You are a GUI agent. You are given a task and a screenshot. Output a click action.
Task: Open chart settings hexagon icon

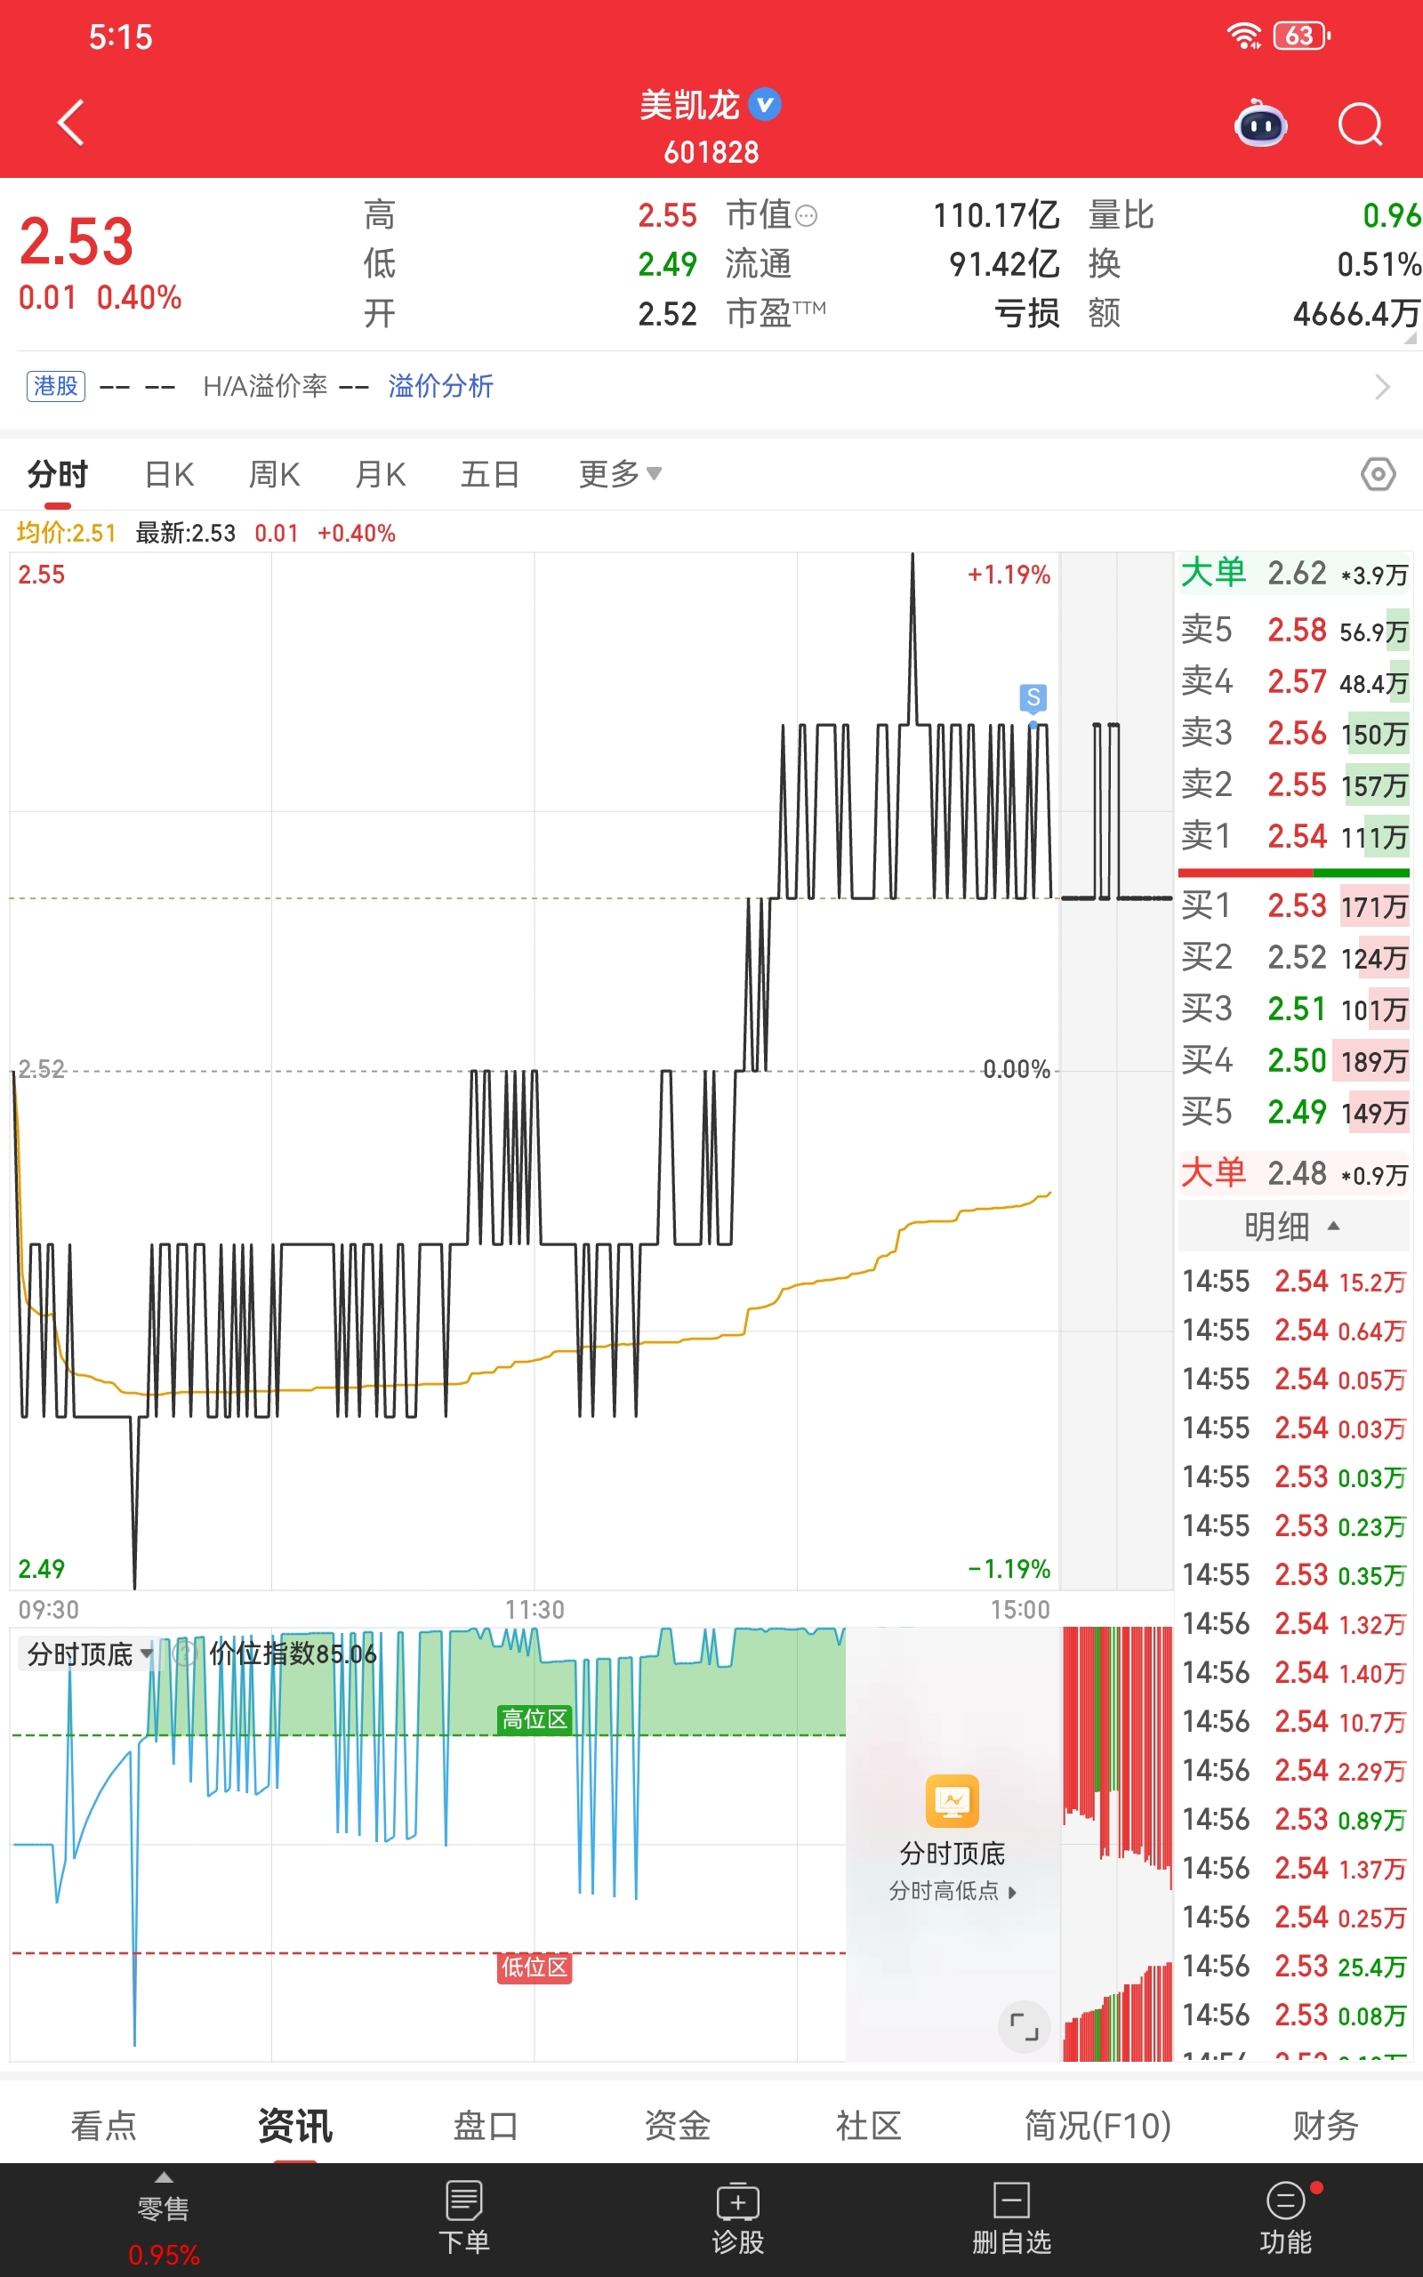(x=1378, y=473)
